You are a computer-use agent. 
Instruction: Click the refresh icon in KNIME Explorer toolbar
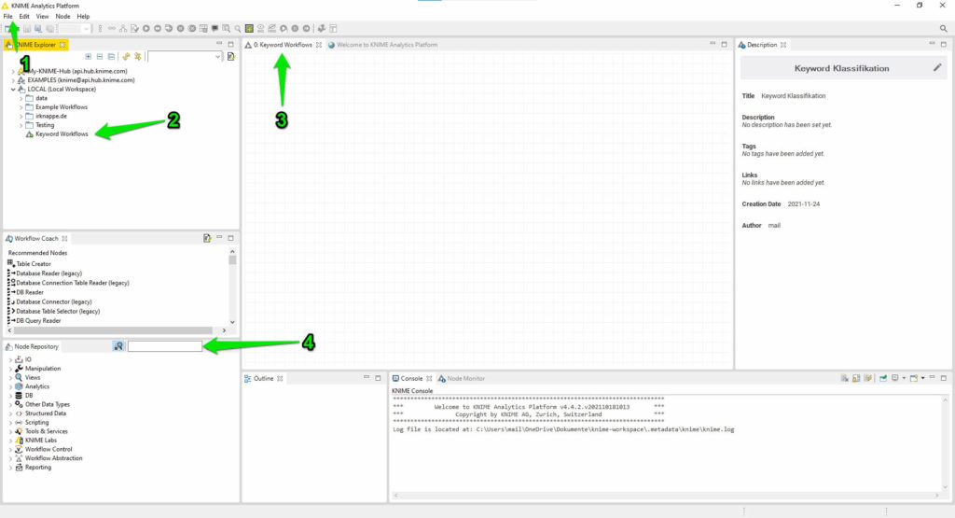click(x=126, y=57)
